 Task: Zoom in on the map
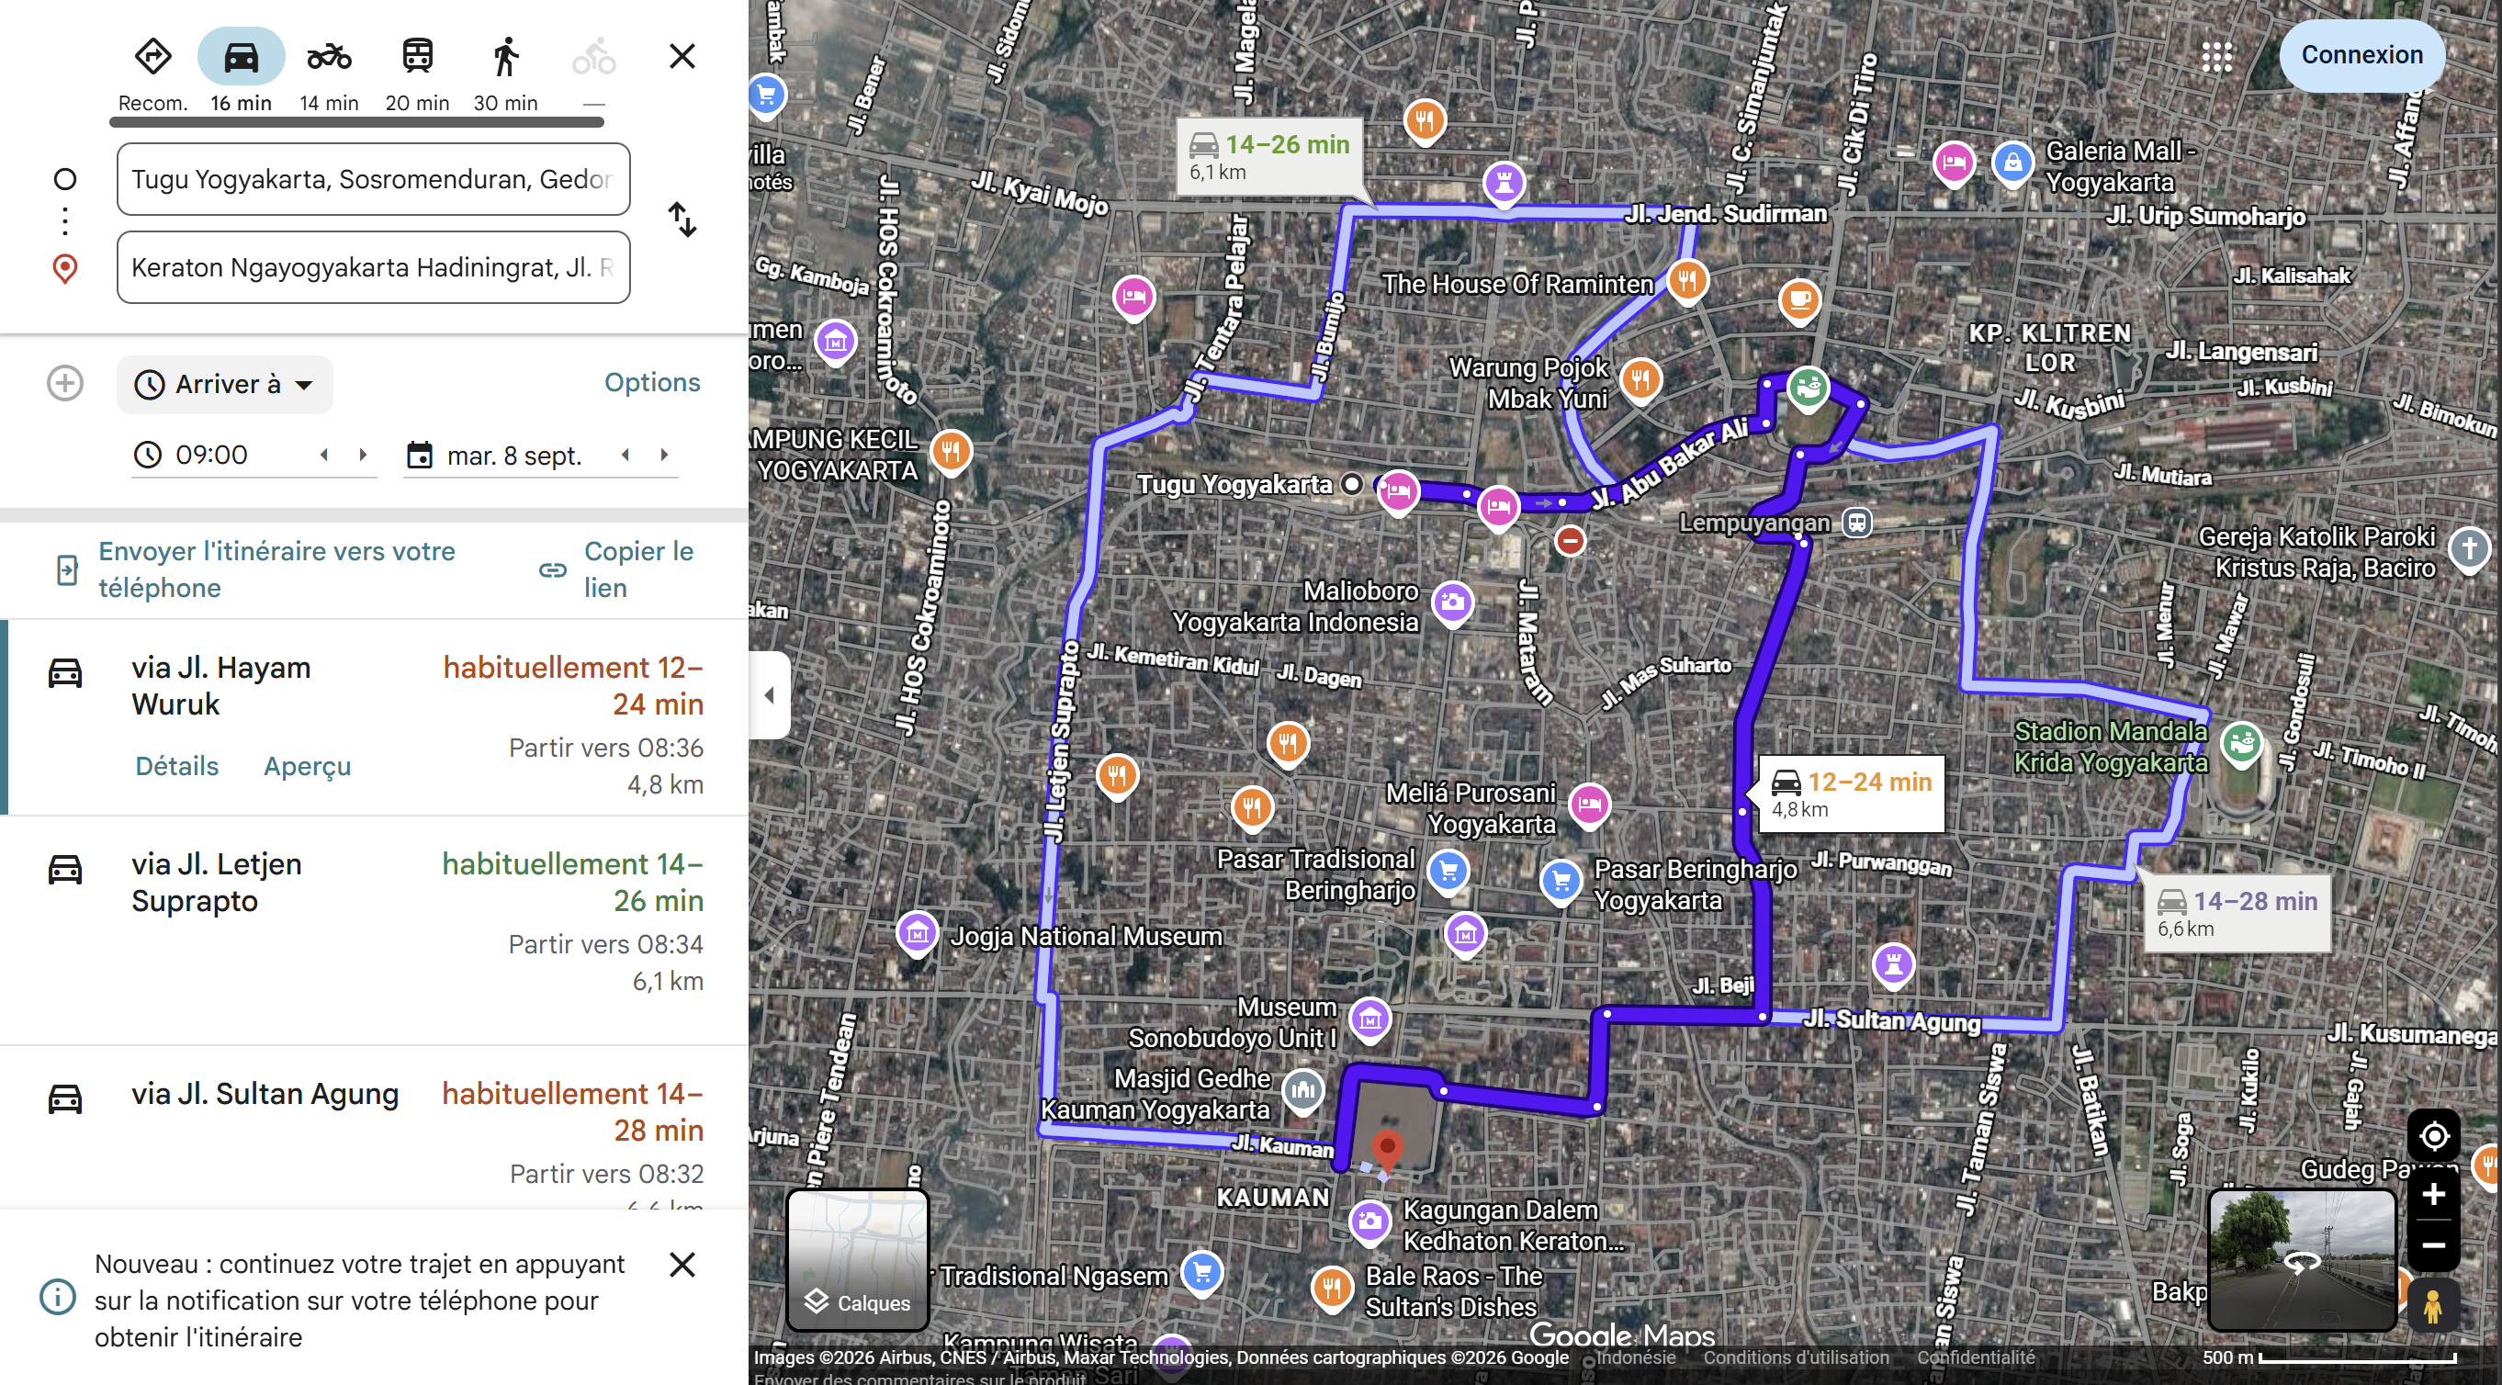[2433, 1195]
